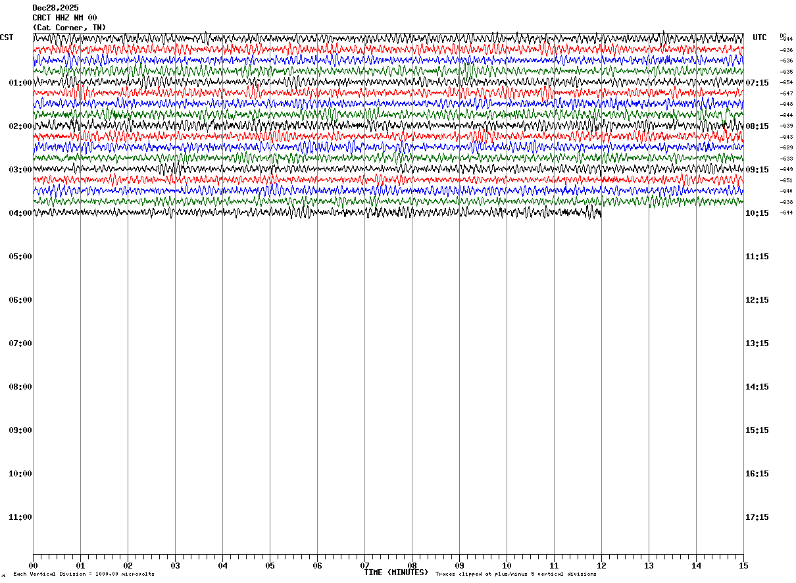
Task: Click minute tick label '14' on x-axis
Action: coord(696,566)
